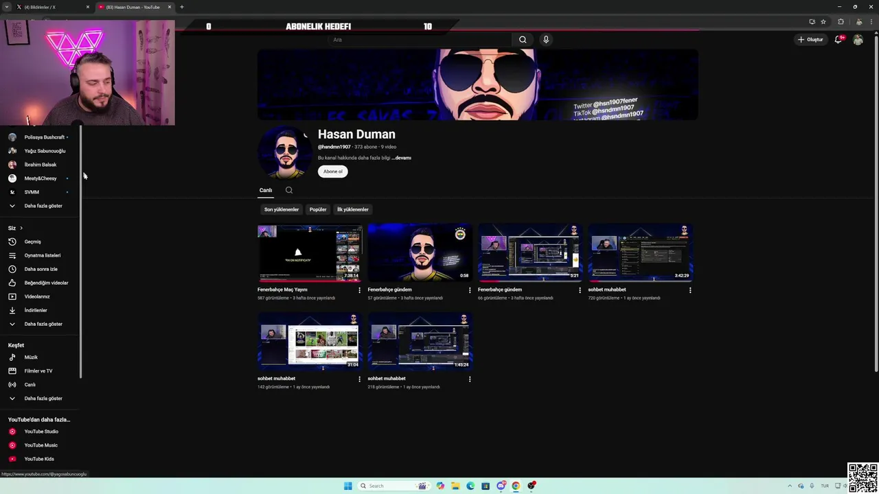Open the 0:58 Fenerbahçe gündem thumbnail
This screenshot has height=494, width=879.
pyautogui.click(x=420, y=252)
